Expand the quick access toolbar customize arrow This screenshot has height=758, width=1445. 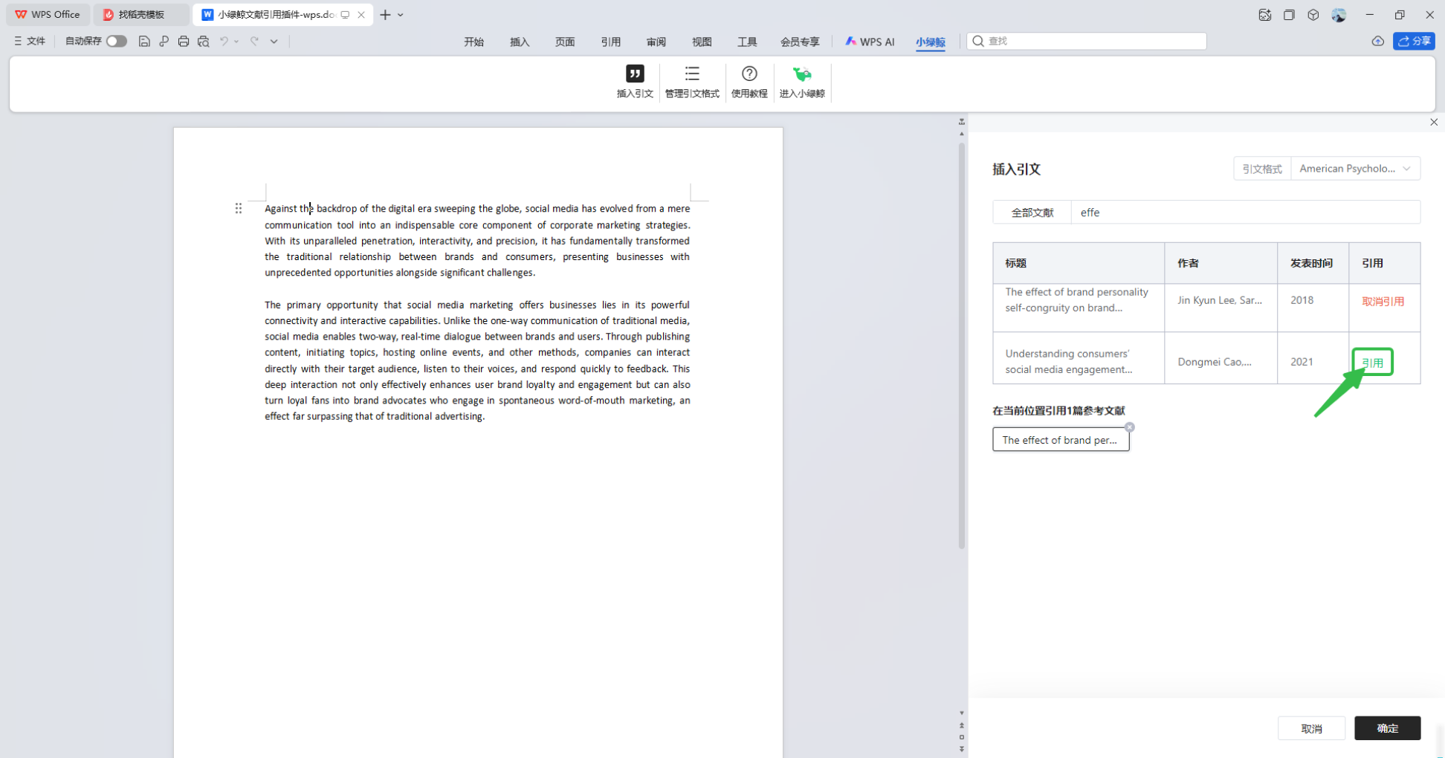coord(274,42)
